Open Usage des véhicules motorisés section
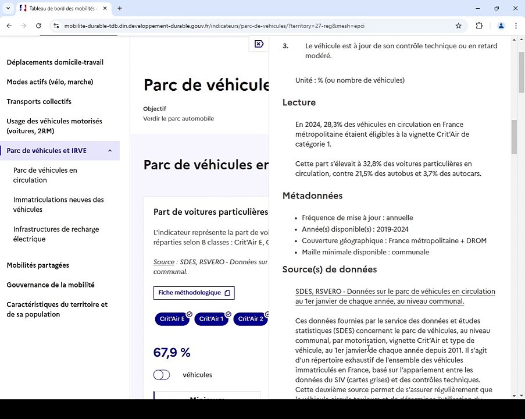This screenshot has height=419, width=525. pyautogui.click(x=54, y=126)
